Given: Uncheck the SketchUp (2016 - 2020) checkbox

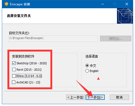Looking at the screenshot, I should (x=14, y=63).
